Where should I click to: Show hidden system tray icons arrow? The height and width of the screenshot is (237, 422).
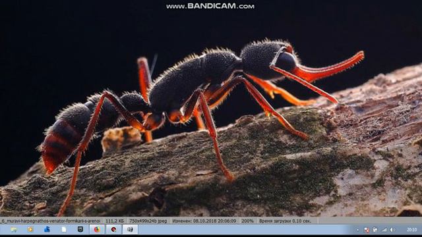coord(357,230)
